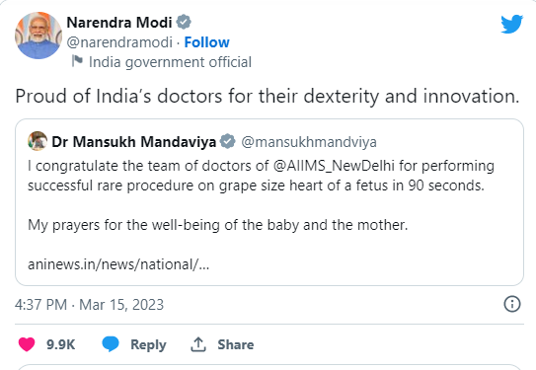This screenshot has height=370, width=536.
Task: Open the quoted tweet about fetus procedure
Action: [269, 202]
